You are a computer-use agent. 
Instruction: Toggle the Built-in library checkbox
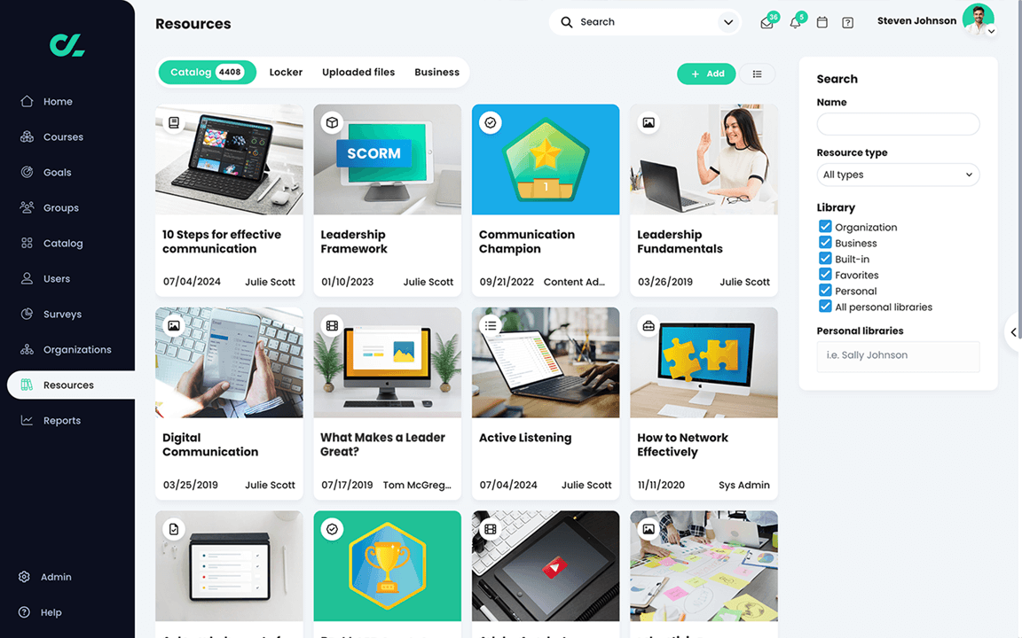[x=825, y=259]
